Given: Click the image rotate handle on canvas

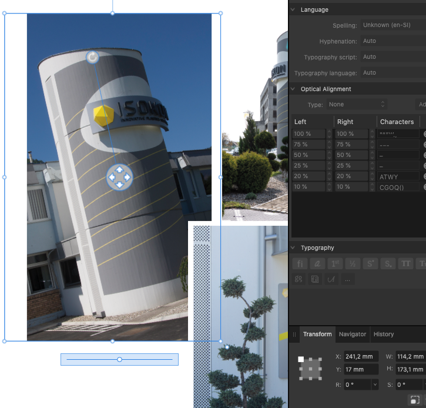Looking at the screenshot, I should pos(92,58).
